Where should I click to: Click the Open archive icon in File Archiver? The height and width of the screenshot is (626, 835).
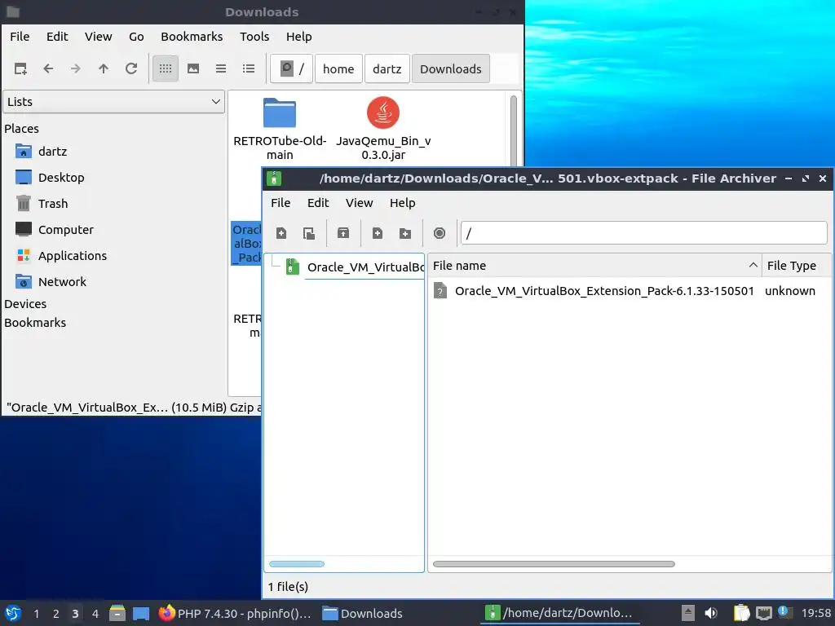(309, 233)
